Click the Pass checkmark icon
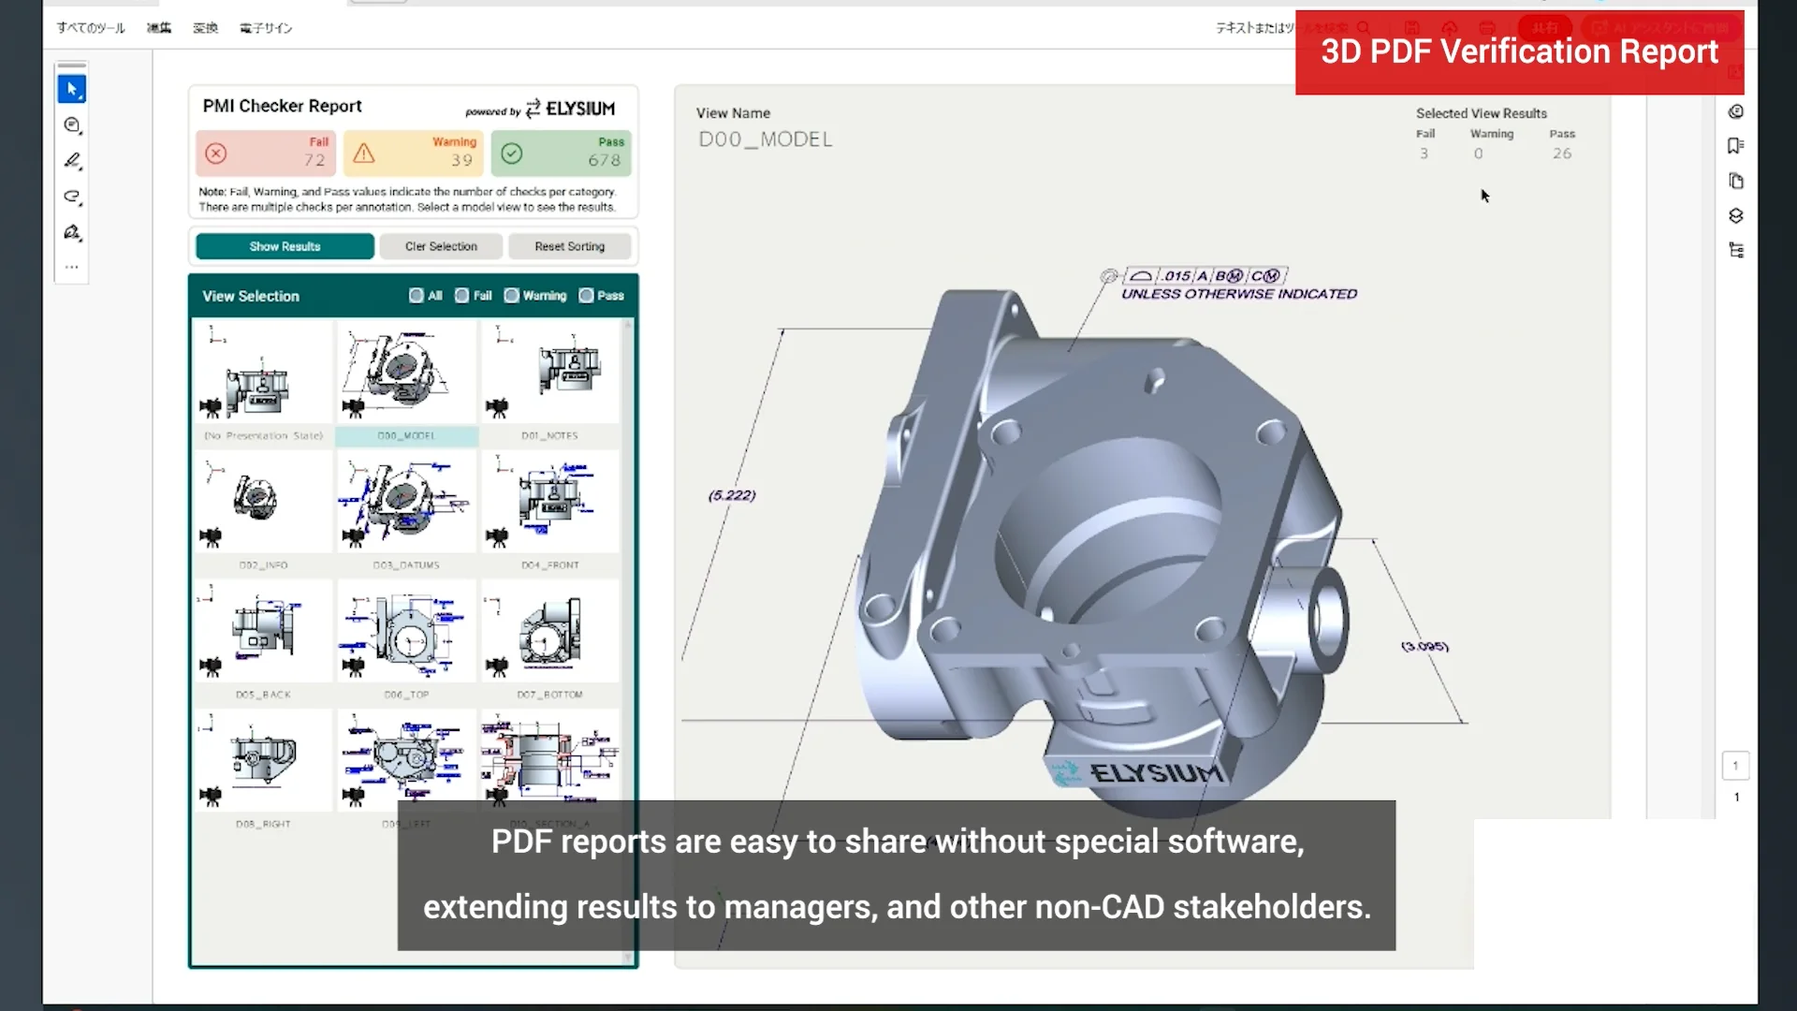The image size is (1797, 1011). [512, 154]
